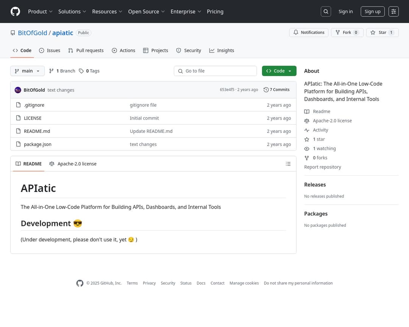Screen dimensions: 409x327
Task: Go to the GitHub homepage logo
Action: (x=15, y=11)
